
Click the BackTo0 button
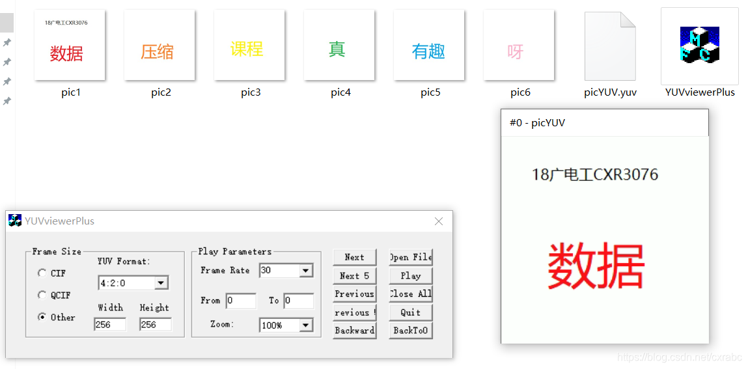point(411,331)
